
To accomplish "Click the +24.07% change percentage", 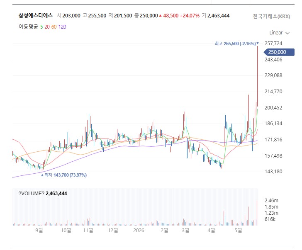I will [x=190, y=16].
